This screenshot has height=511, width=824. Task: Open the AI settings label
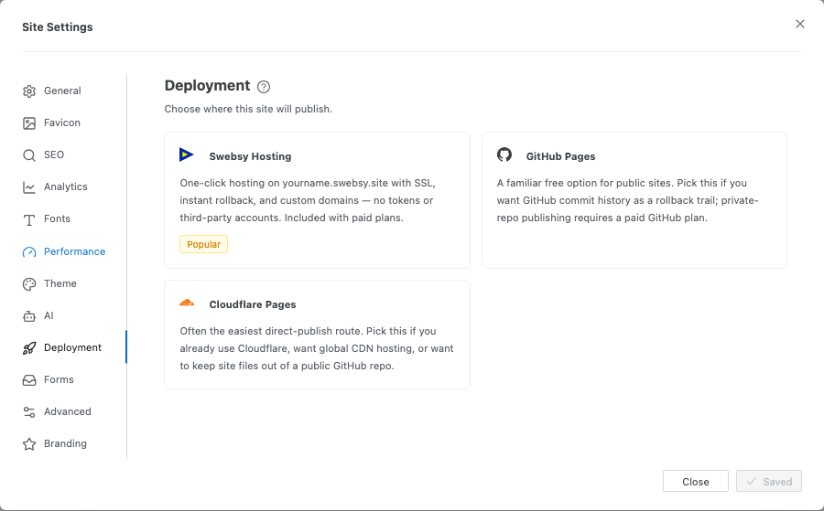click(49, 316)
